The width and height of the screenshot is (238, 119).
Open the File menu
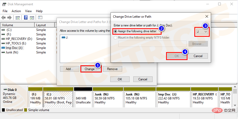tap(5, 11)
